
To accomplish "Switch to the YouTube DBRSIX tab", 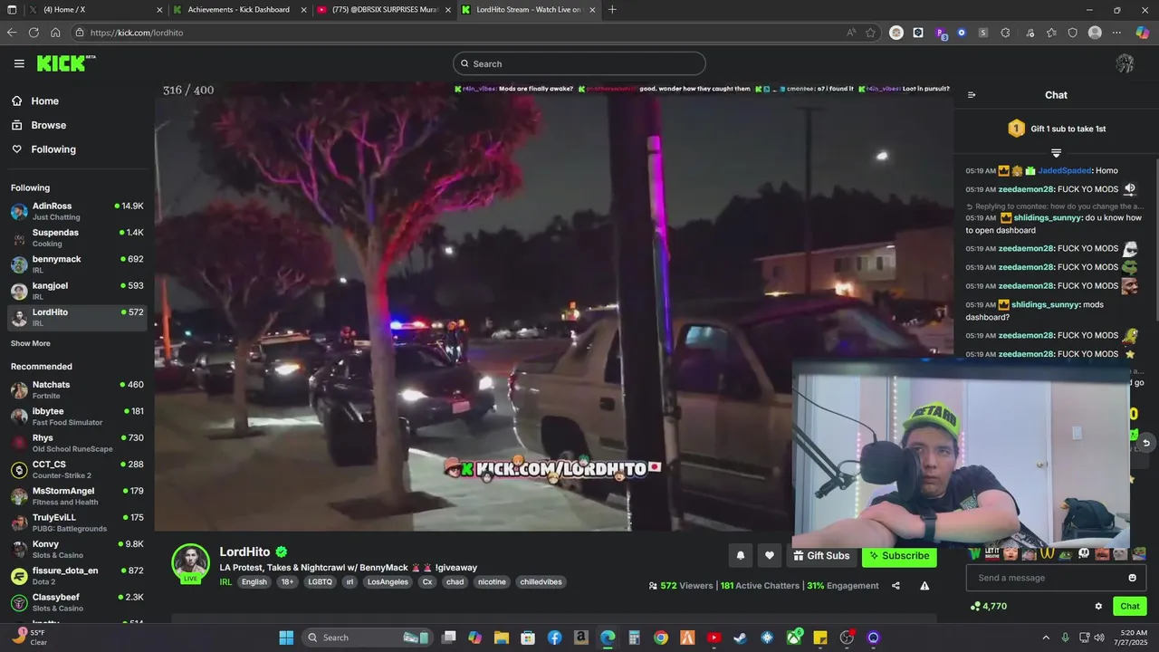I will [384, 10].
